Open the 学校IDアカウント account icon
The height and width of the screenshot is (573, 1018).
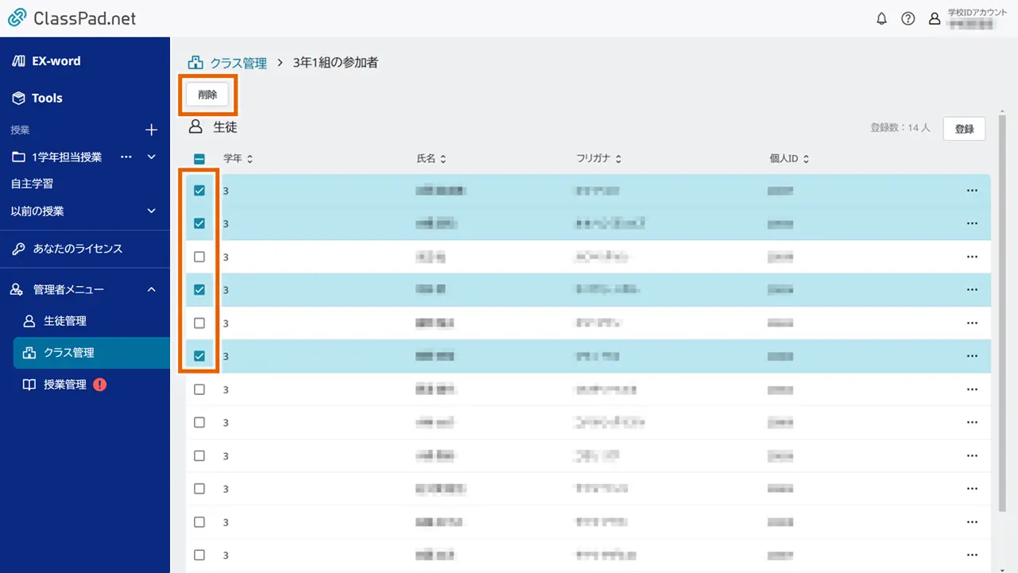935,18
